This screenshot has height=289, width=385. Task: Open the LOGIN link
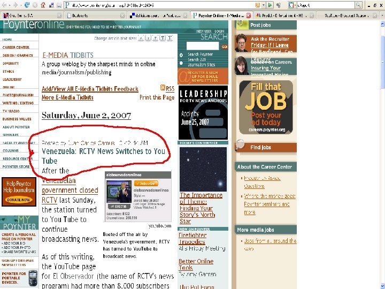coord(219,31)
